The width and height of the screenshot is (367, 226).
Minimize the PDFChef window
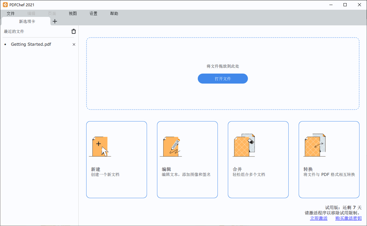pos(331,5)
